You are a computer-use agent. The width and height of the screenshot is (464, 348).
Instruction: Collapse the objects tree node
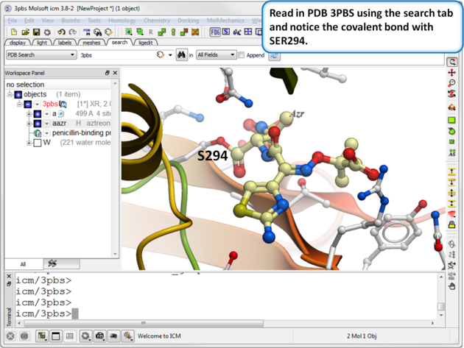(10, 94)
